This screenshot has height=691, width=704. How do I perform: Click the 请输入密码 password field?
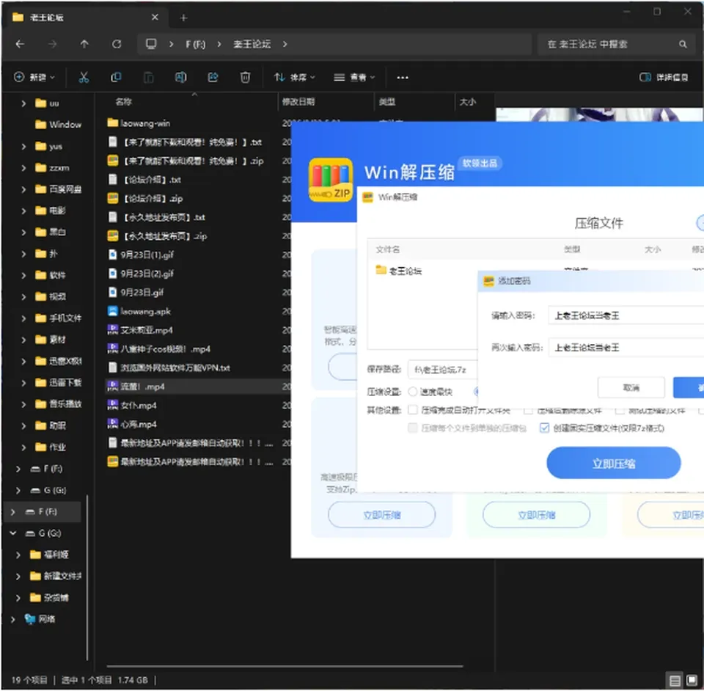(626, 315)
